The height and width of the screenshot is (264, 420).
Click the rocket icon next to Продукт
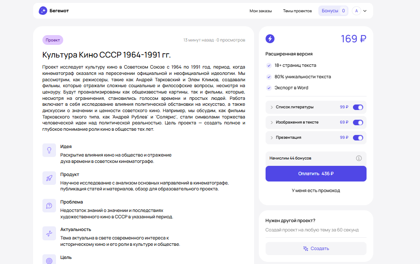pyautogui.click(x=49, y=178)
